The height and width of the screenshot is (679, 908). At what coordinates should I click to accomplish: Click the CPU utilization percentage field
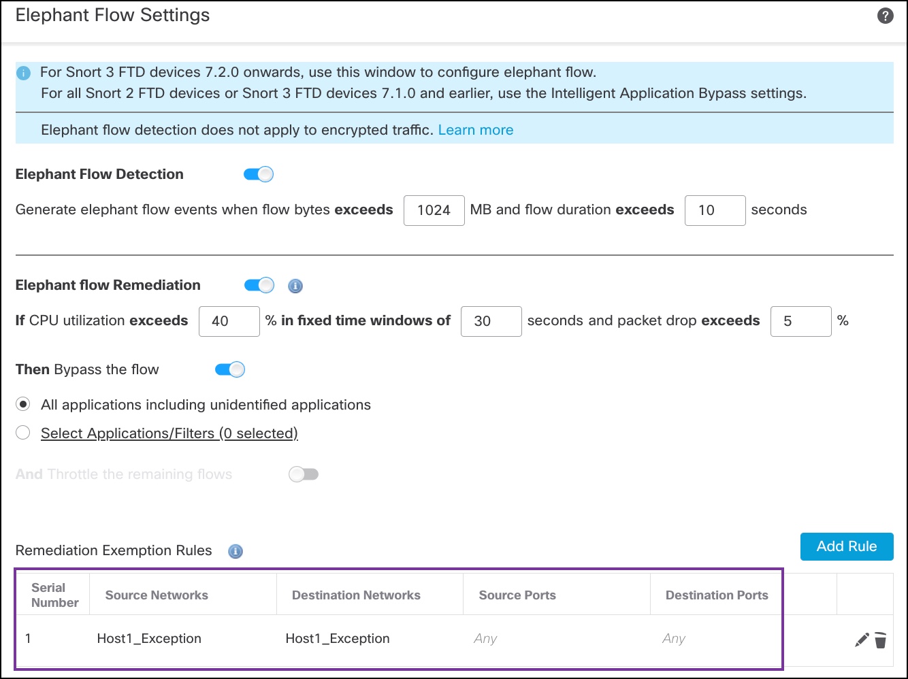coord(229,321)
